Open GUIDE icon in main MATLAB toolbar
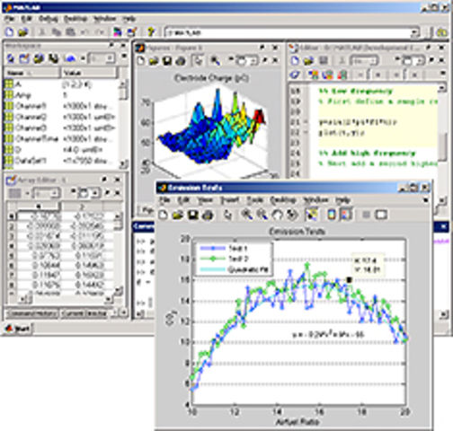The height and width of the screenshot is (431, 453). click(x=132, y=32)
